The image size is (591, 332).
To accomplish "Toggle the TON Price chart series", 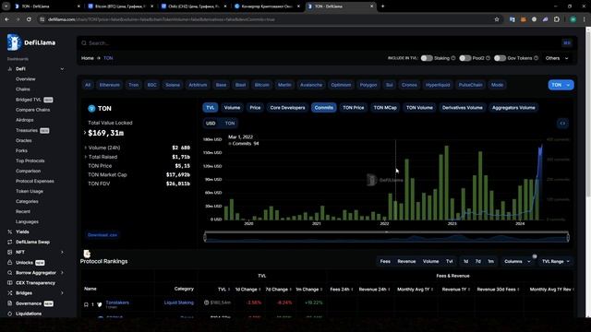I will point(353,108).
